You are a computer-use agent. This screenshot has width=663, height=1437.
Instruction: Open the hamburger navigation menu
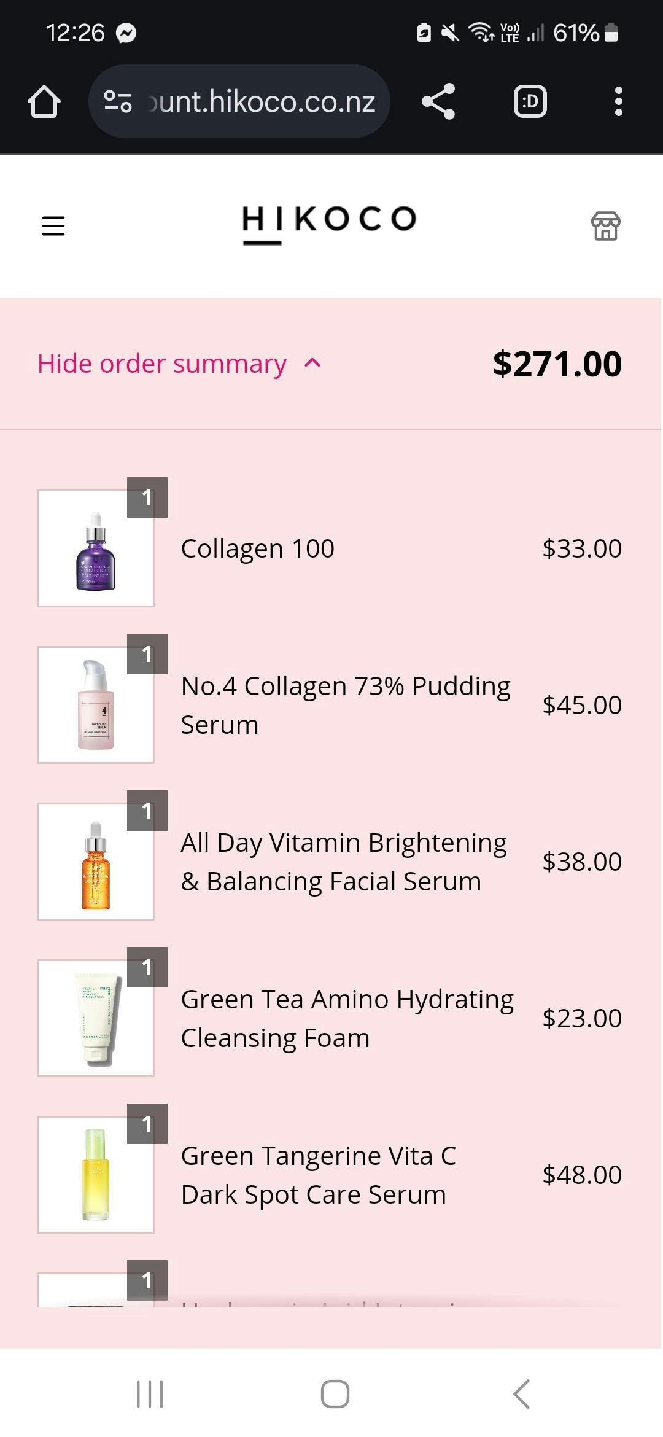click(x=53, y=226)
